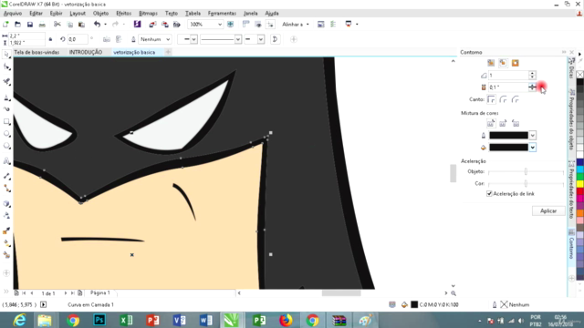Click the Publish to PDF icon

coord(177,25)
